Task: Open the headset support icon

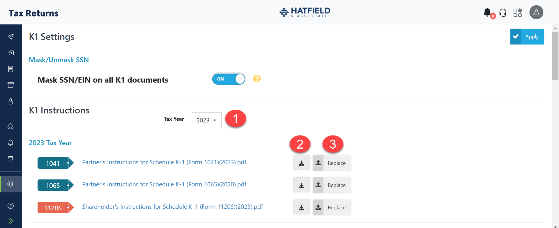Action: coord(503,13)
